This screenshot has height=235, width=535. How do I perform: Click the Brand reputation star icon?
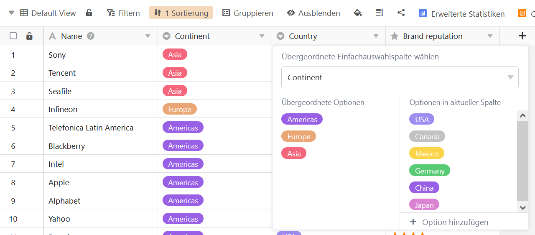[395, 36]
